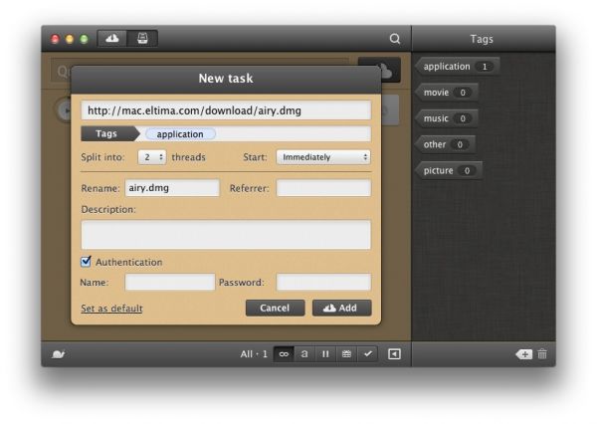Close the window with red button
This screenshot has height=424, width=597.
click(x=55, y=39)
